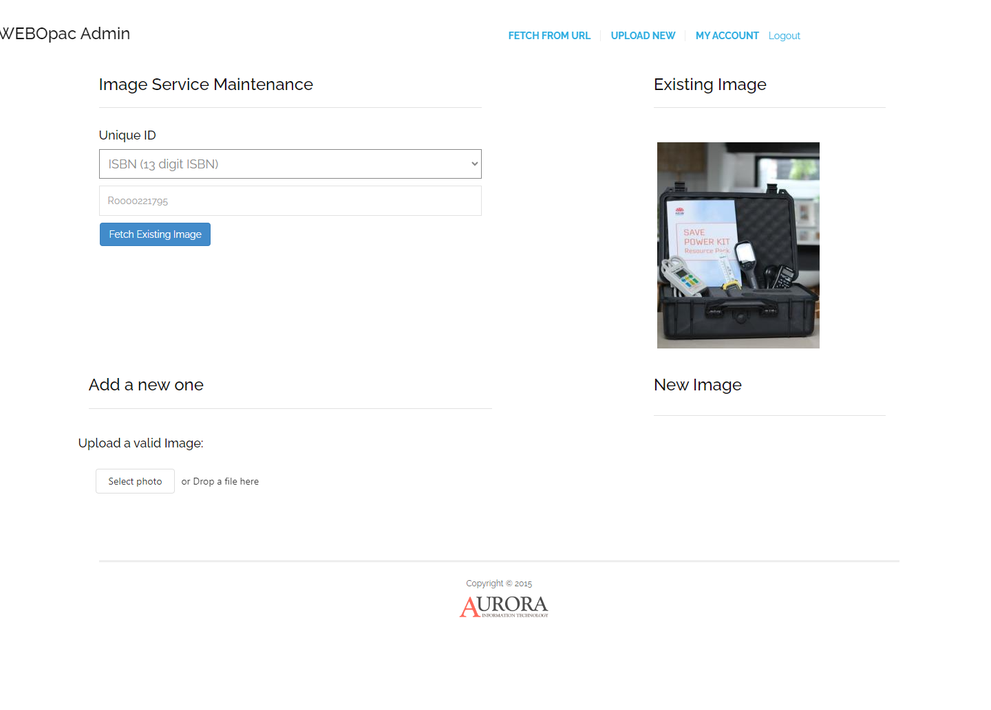Image resolution: width=991 pixels, height=710 pixels.
Task: Click the Unique ID field label
Action: coord(127,135)
